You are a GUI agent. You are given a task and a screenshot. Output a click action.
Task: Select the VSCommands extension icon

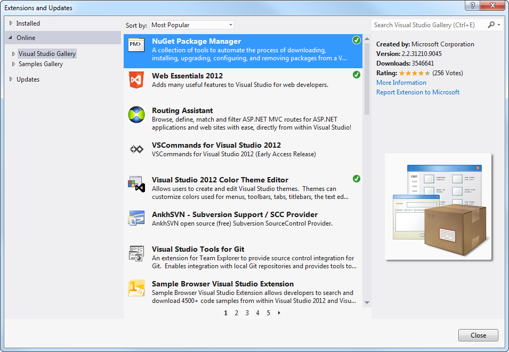point(136,149)
